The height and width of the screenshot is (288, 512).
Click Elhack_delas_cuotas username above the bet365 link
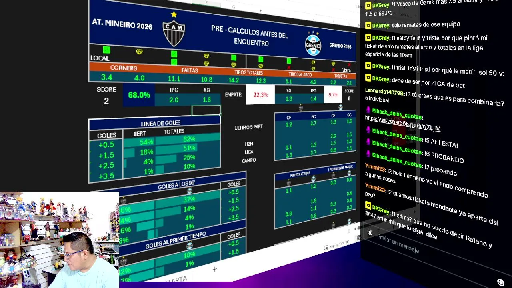click(x=397, y=114)
